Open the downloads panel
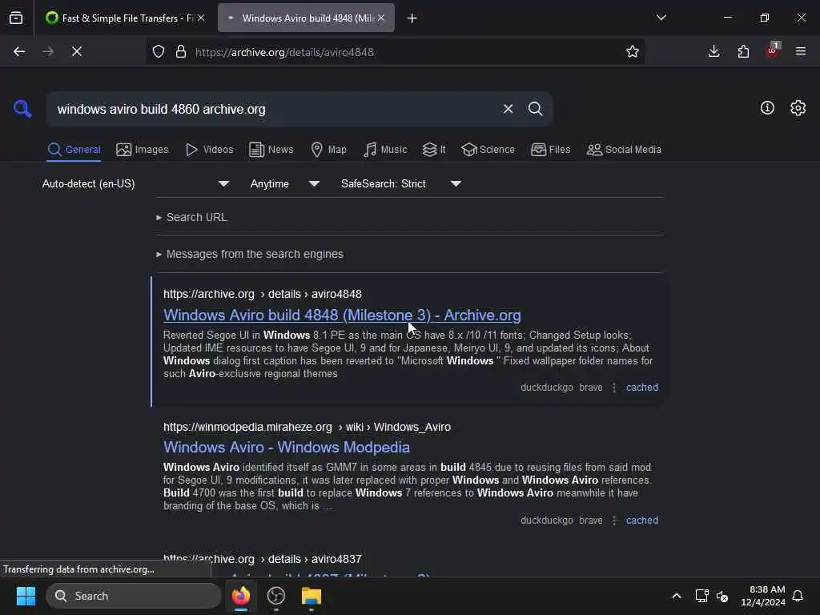Image resolution: width=820 pixels, height=615 pixels. [713, 51]
